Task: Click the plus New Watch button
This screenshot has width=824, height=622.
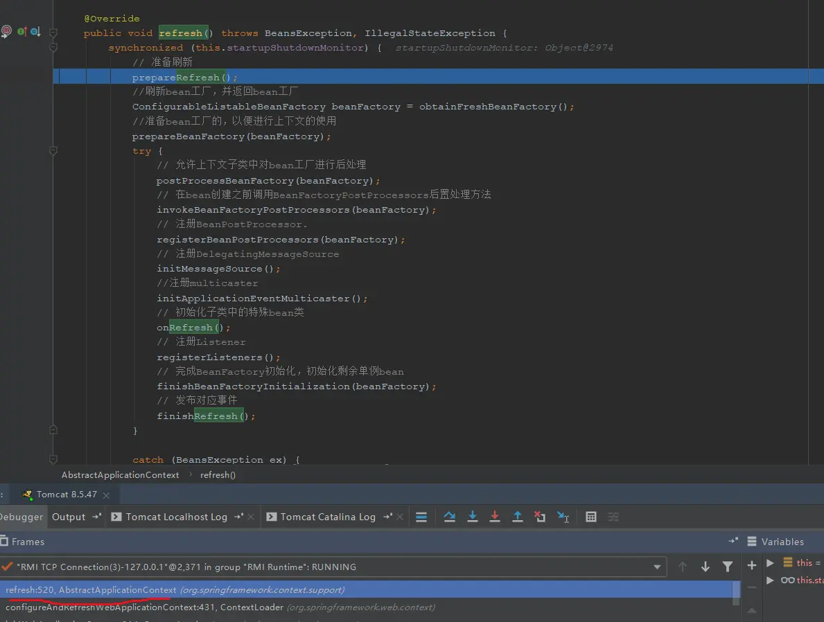Action: [751, 565]
